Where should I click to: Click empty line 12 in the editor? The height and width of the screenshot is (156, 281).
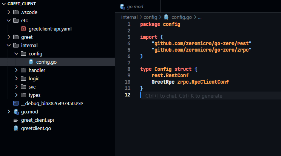pyautogui.click(x=208, y=96)
